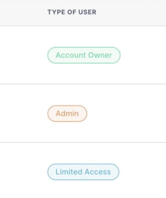
Task: Sort by the TYPE OF USER column header
Action: click(72, 12)
